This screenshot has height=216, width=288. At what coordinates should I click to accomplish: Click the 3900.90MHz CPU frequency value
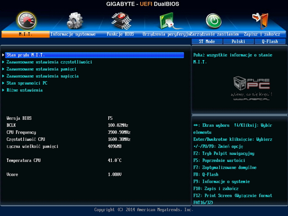tap(119, 132)
